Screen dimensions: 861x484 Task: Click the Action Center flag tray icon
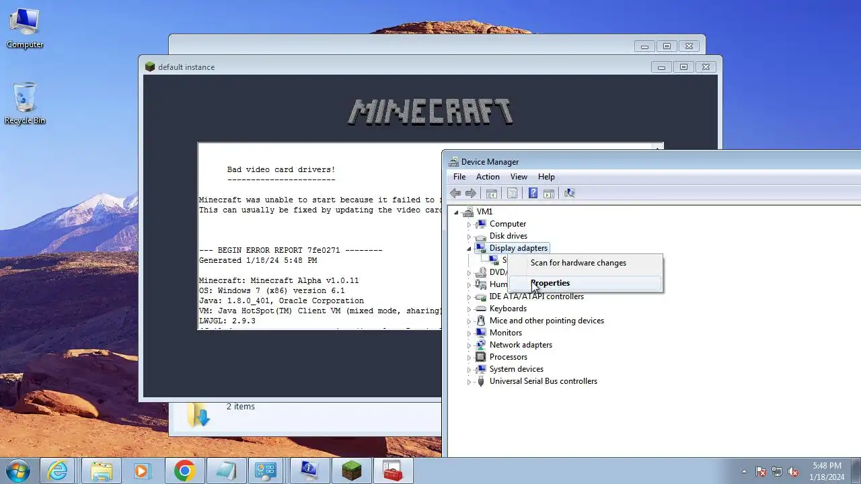pyautogui.click(x=761, y=471)
